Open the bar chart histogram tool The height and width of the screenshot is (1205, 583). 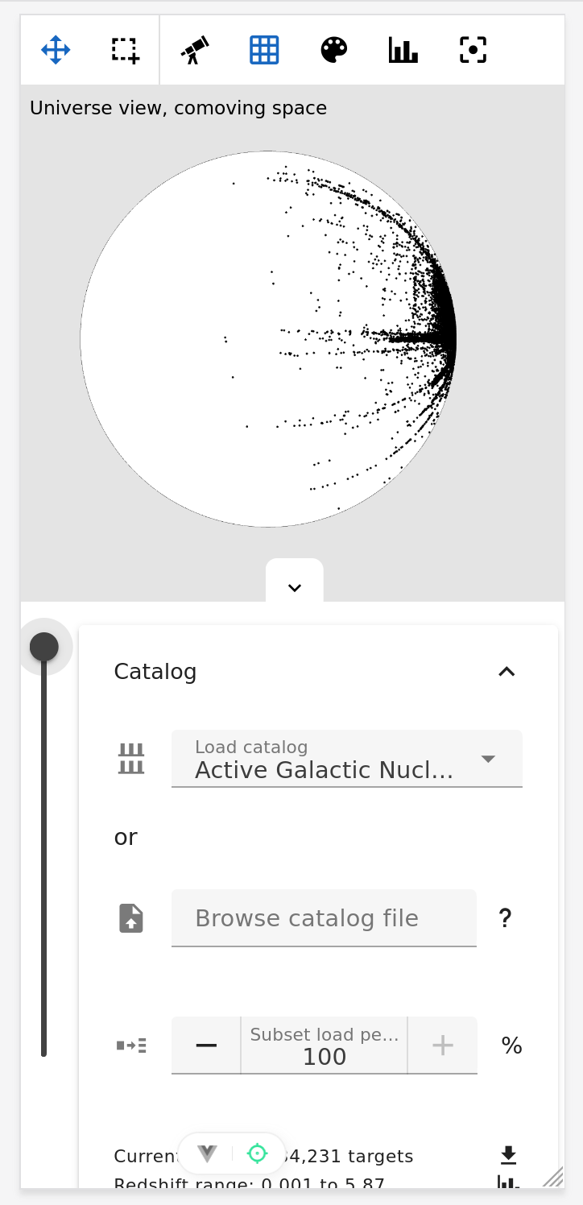(x=403, y=50)
